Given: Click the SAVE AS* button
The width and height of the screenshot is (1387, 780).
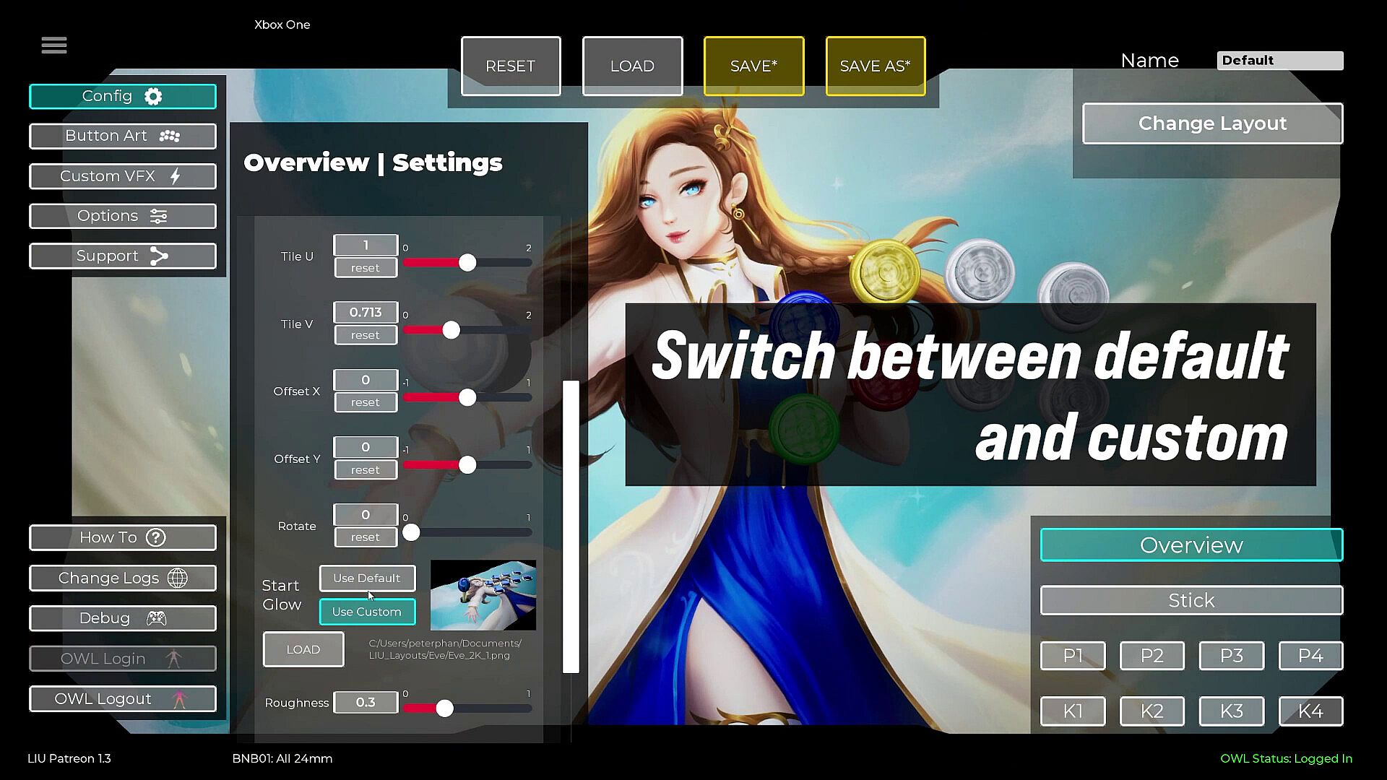Looking at the screenshot, I should [875, 66].
